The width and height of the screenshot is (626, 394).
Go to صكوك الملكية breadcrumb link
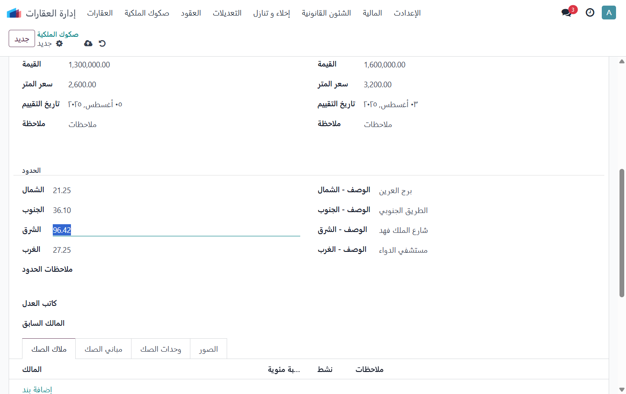pyautogui.click(x=58, y=34)
